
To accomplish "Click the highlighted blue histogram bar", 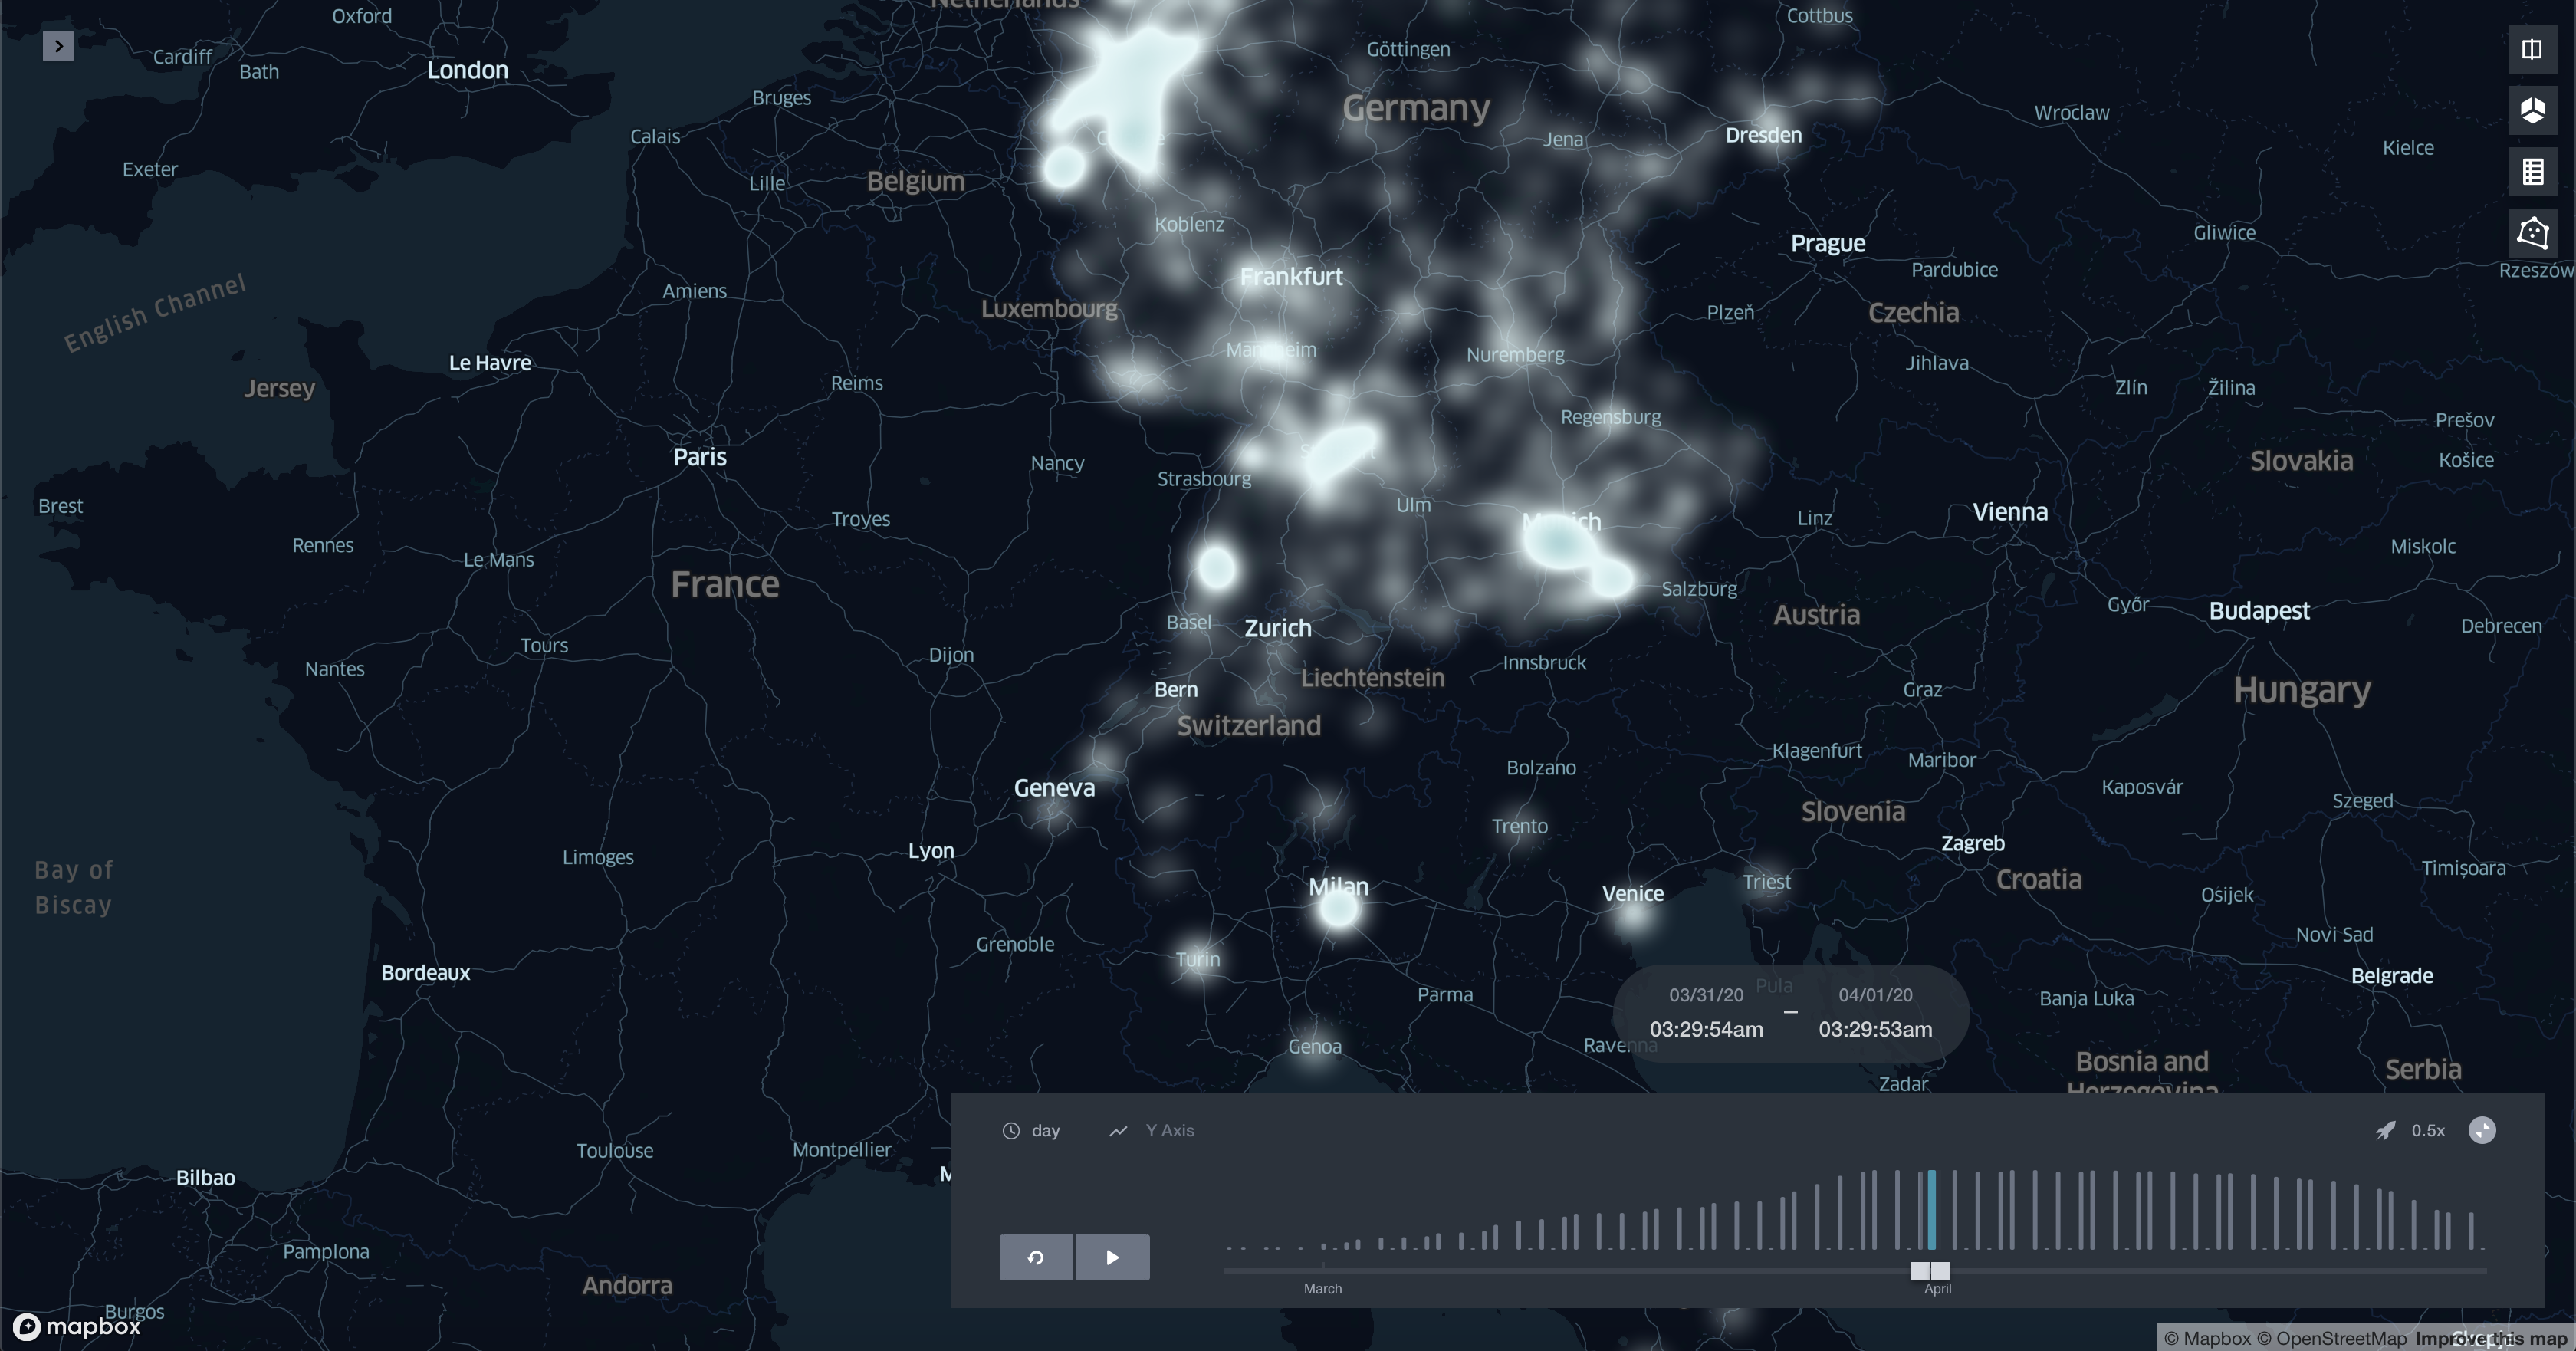I will 1931,1210.
